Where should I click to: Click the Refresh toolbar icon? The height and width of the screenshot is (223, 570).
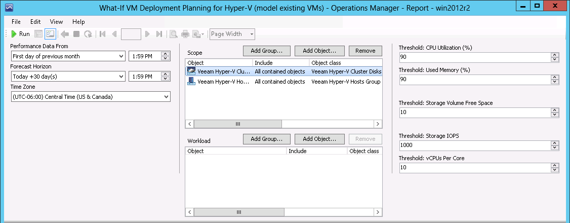[x=88, y=34]
